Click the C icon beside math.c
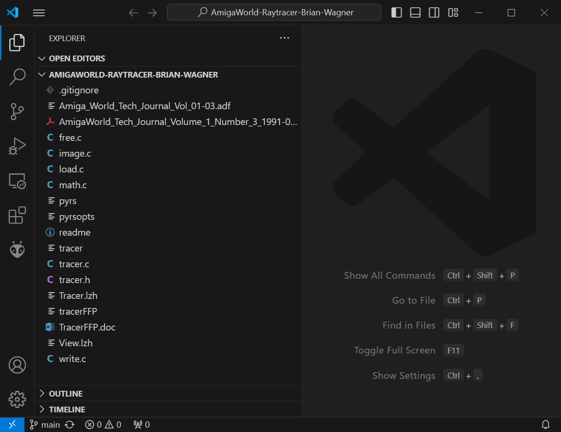Viewport: 561px width, 432px height. (x=50, y=185)
